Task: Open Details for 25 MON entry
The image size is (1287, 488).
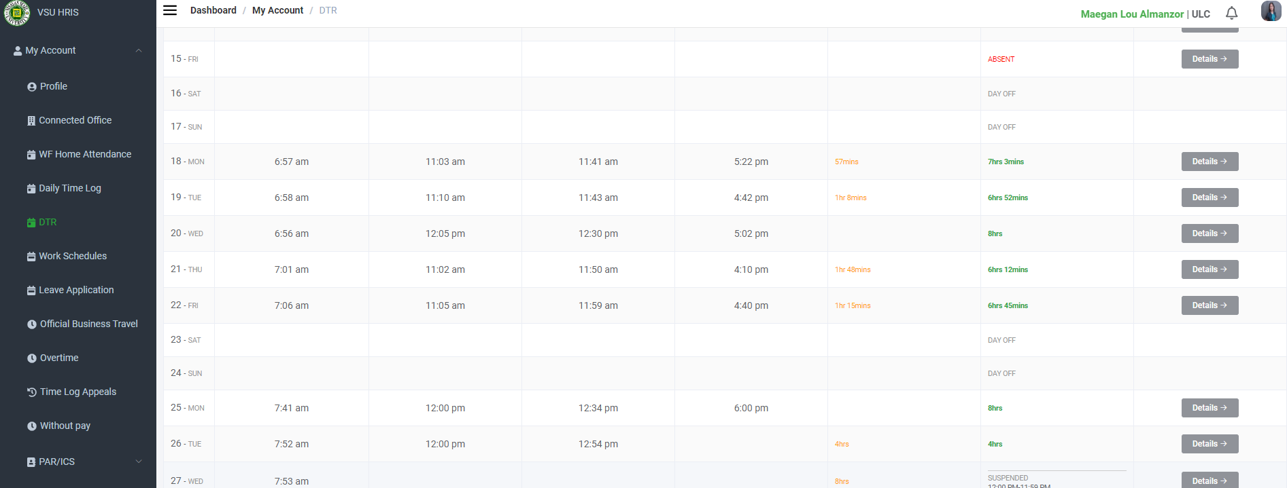Action: click(x=1209, y=408)
